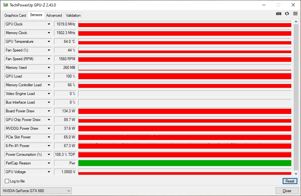
Task: Click the 89.7 W value
Action: click(65, 120)
